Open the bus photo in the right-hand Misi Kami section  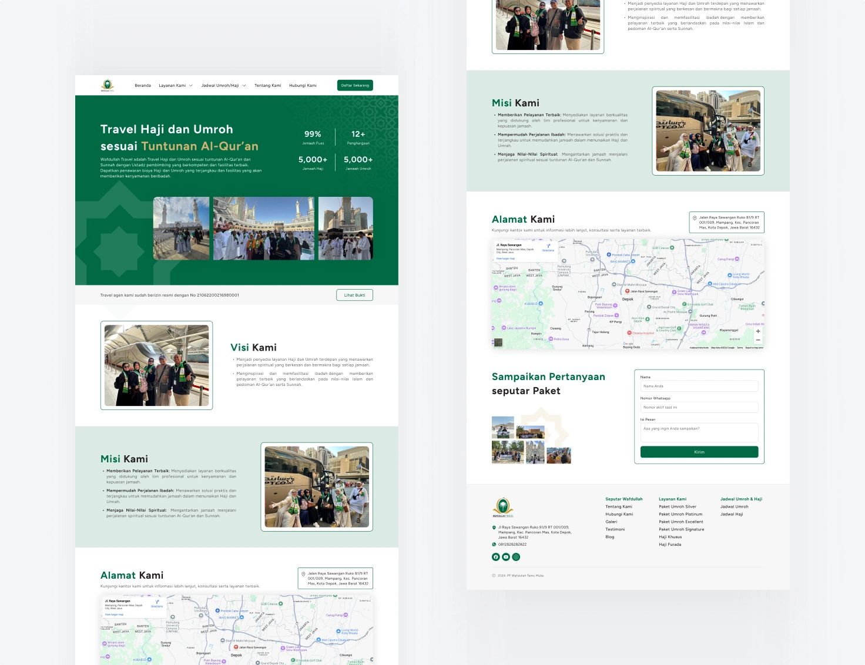click(708, 131)
